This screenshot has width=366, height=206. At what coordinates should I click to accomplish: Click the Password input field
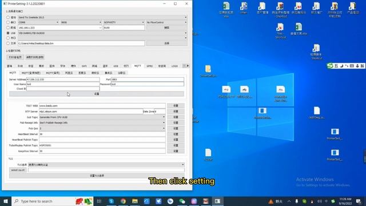point(148,84)
